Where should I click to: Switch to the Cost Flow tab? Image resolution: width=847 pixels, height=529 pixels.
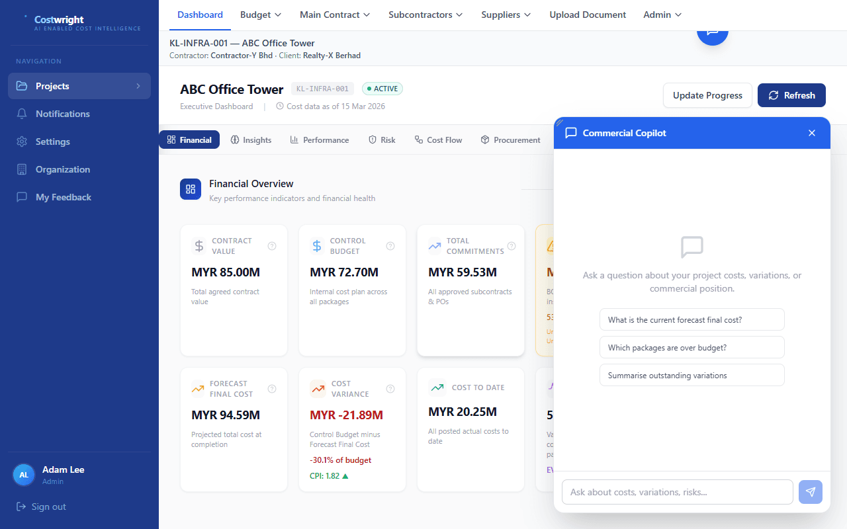tap(438, 140)
